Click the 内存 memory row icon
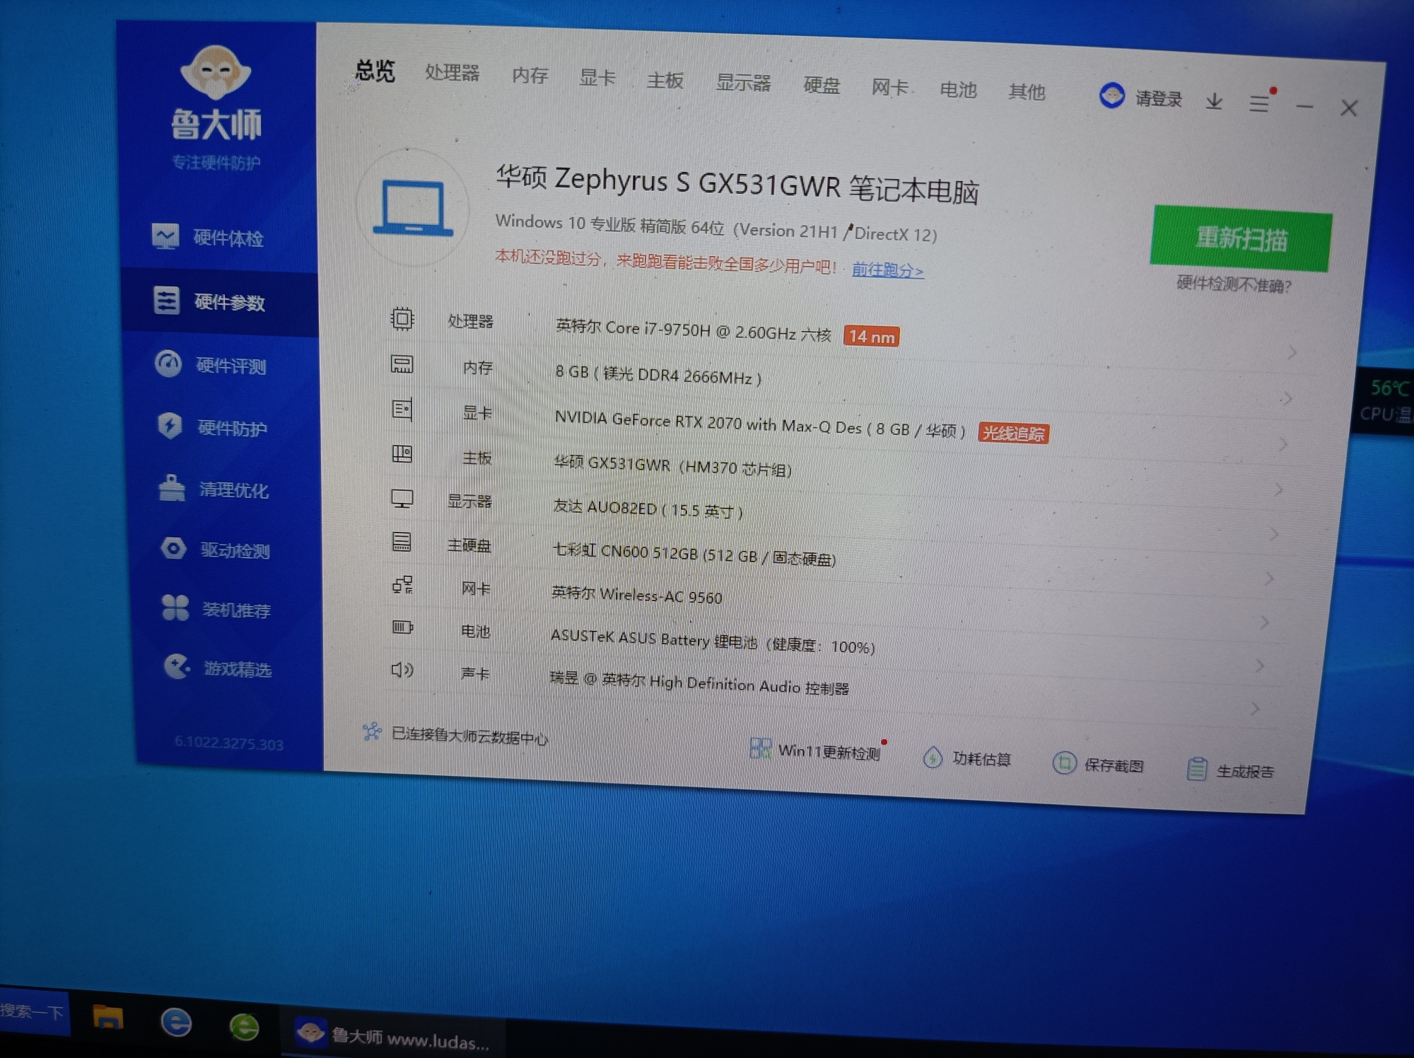This screenshot has height=1058, width=1414. (402, 364)
